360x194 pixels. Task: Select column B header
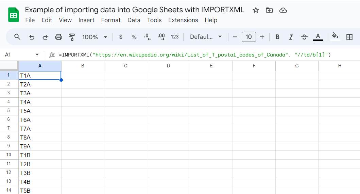coord(83,66)
